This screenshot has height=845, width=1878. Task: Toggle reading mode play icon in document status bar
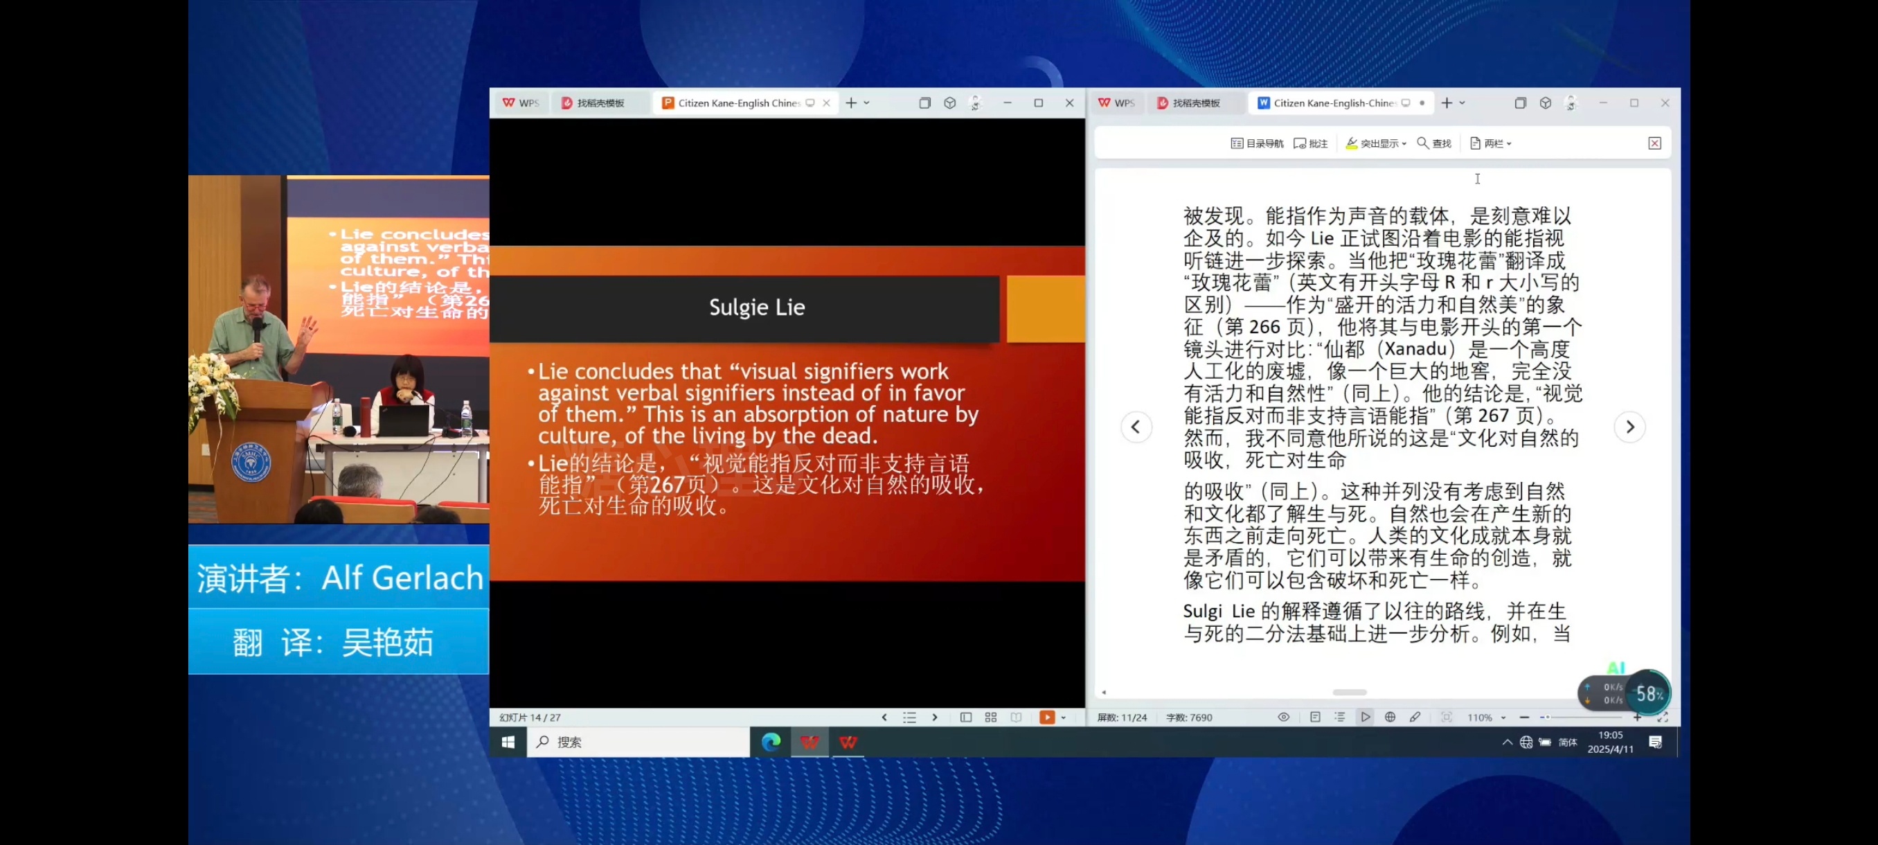tap(1365, 718)
